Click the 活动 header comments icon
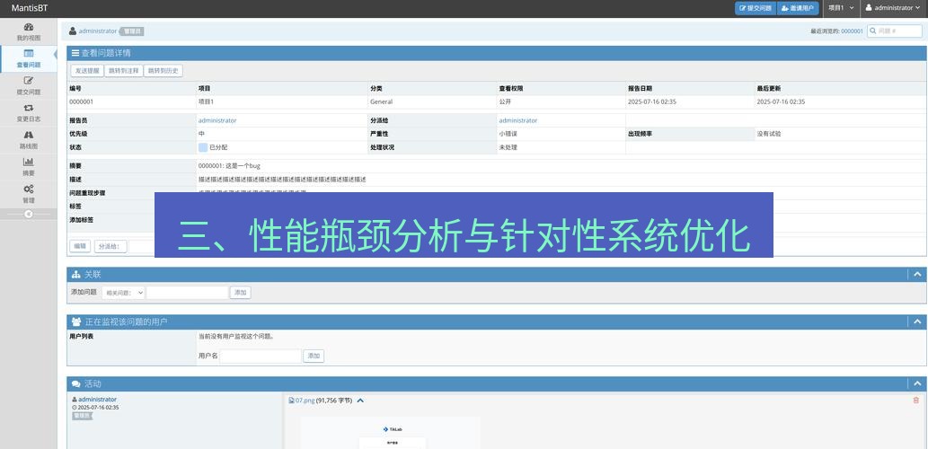The height and width of the screenshot is (449, 928). 75,384
